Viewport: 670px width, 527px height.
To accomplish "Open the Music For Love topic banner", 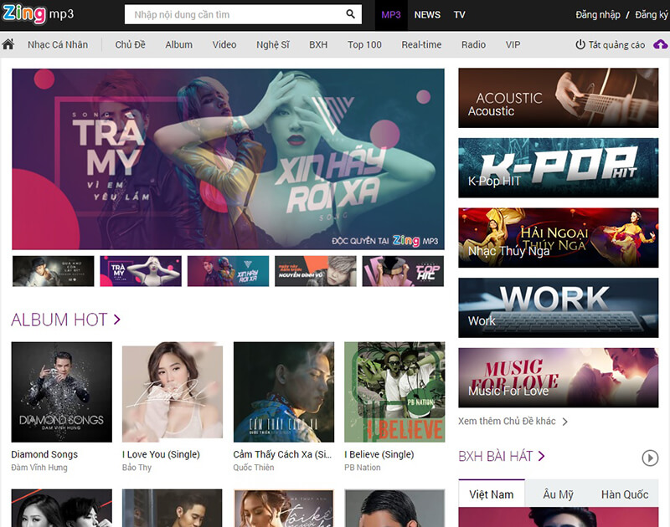I will (x=558, y=377).
